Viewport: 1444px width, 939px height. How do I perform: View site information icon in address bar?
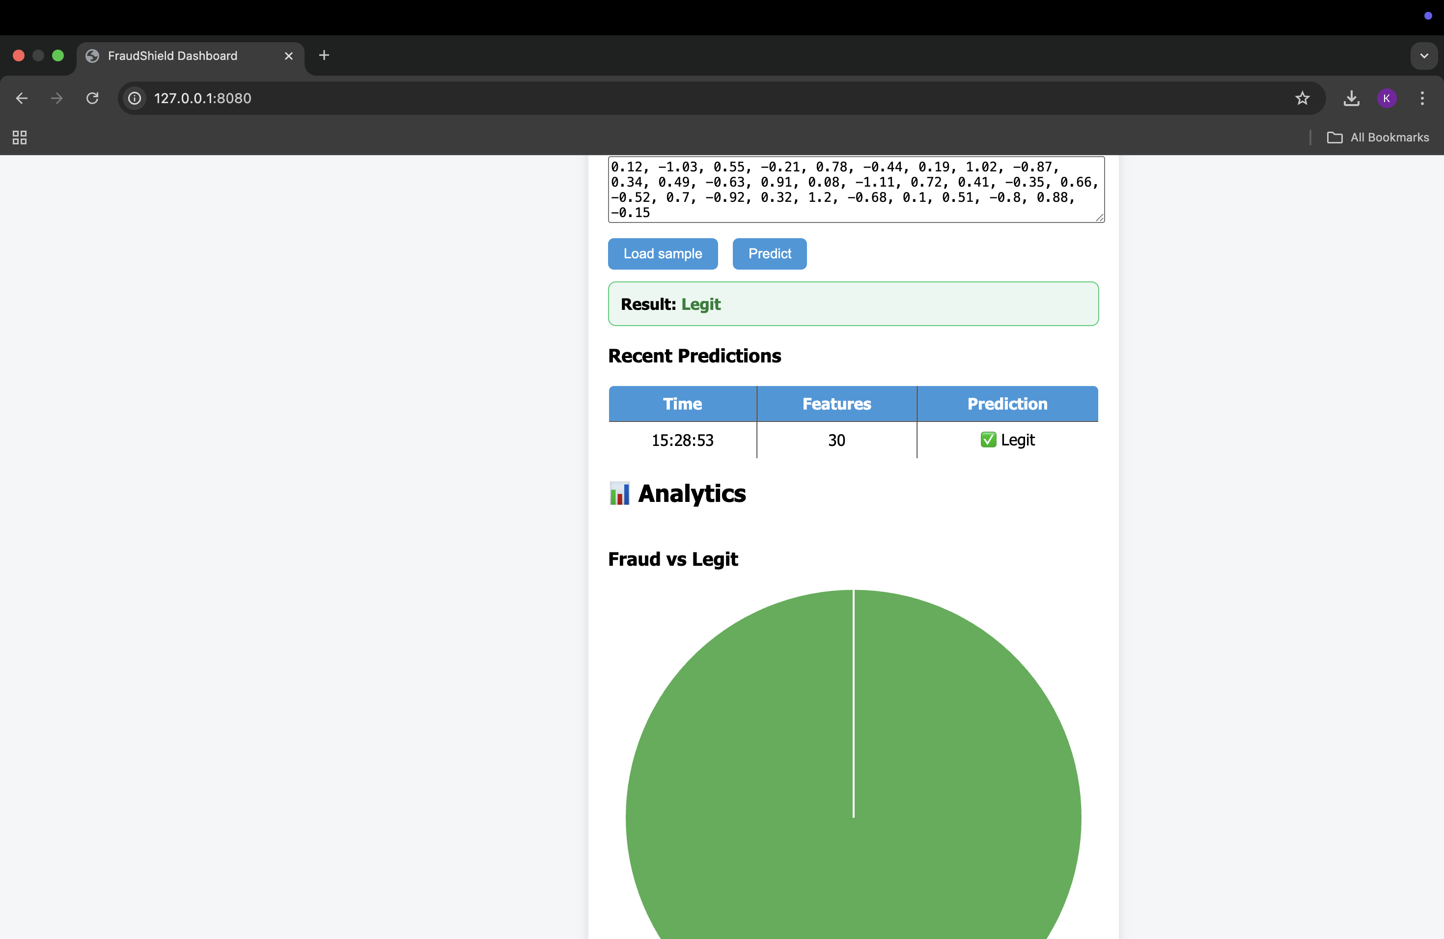click(135, 98)
